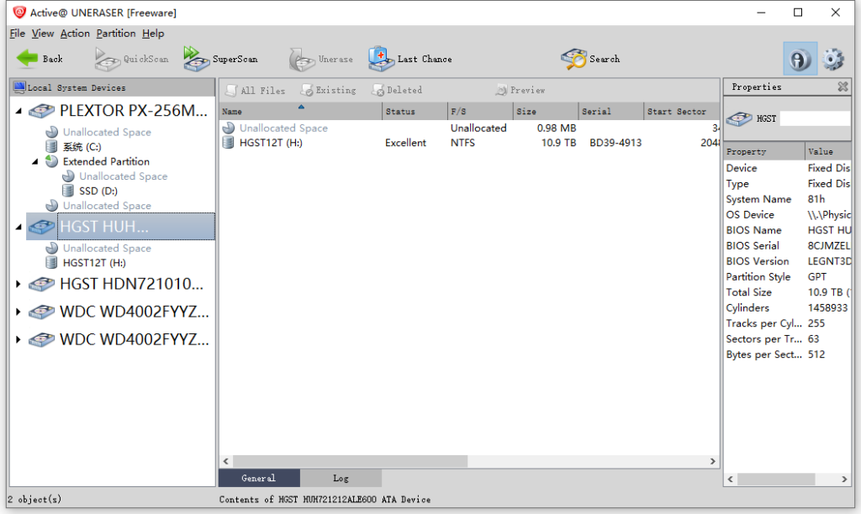Show All Files filter
The image size is (861, 514).
256,91
